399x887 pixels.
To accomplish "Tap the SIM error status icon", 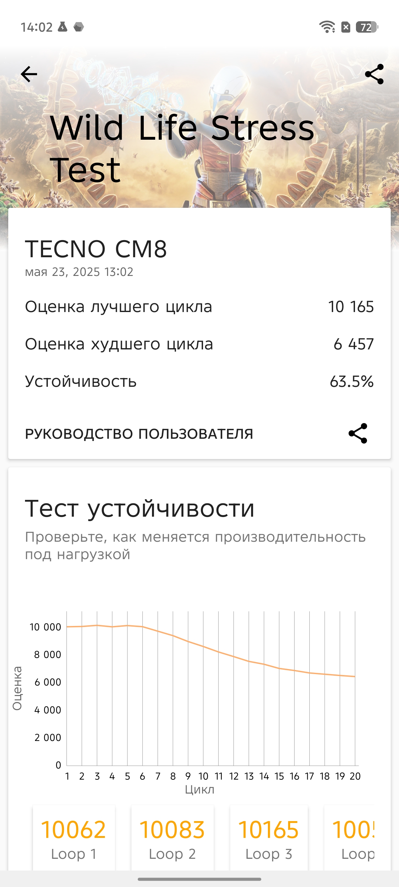I will point(345,27).
